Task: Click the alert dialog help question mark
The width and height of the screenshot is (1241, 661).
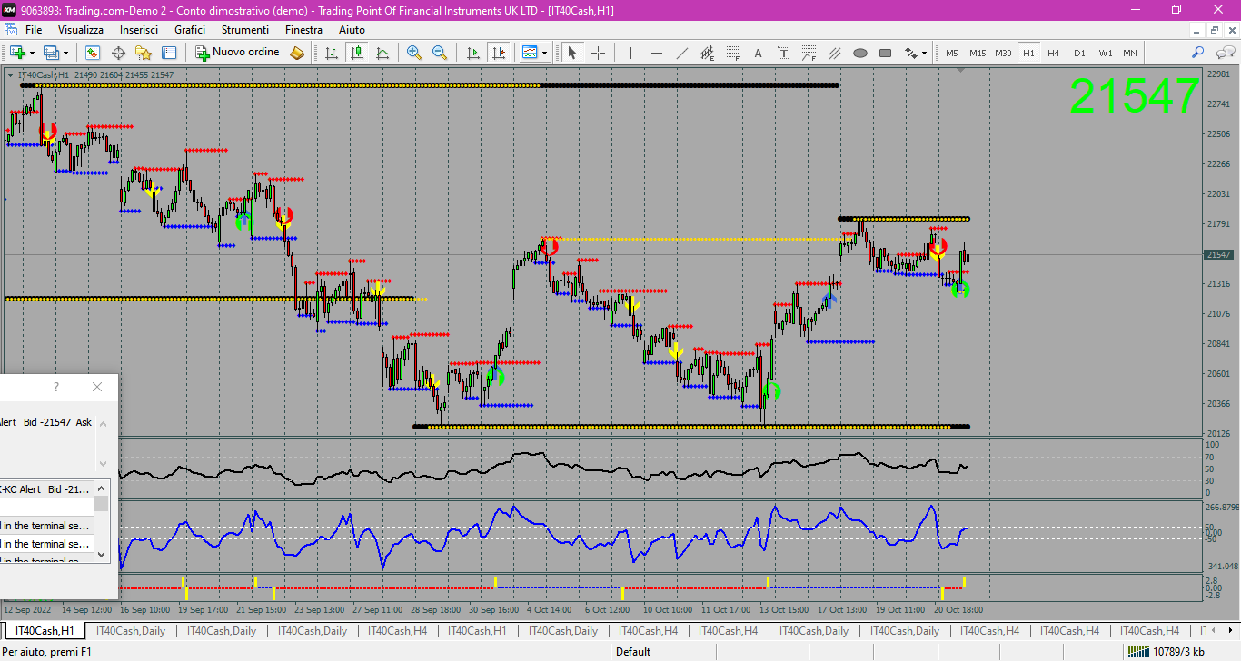Action: click(x=56, y=387)
